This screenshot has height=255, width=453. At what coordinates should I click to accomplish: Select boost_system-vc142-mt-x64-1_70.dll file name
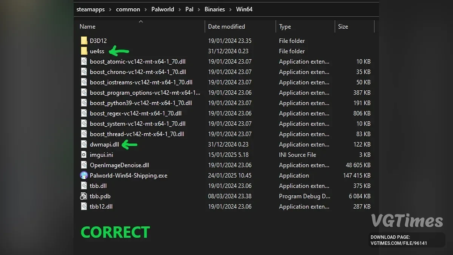[137, 124]
